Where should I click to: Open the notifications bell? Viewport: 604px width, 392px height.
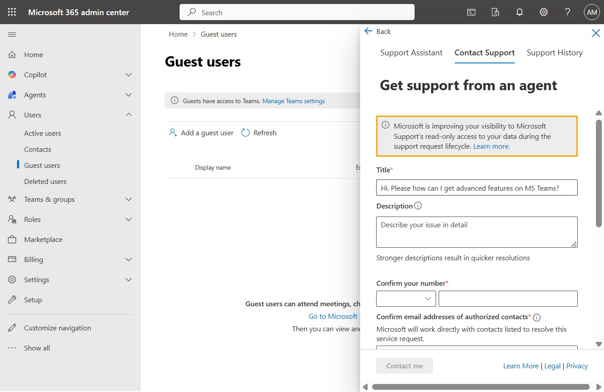(520, 13)
